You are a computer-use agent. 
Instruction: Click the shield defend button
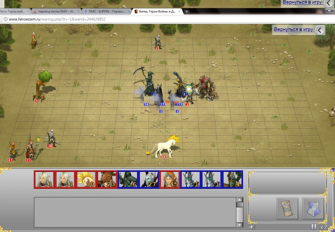coord(313,209)
